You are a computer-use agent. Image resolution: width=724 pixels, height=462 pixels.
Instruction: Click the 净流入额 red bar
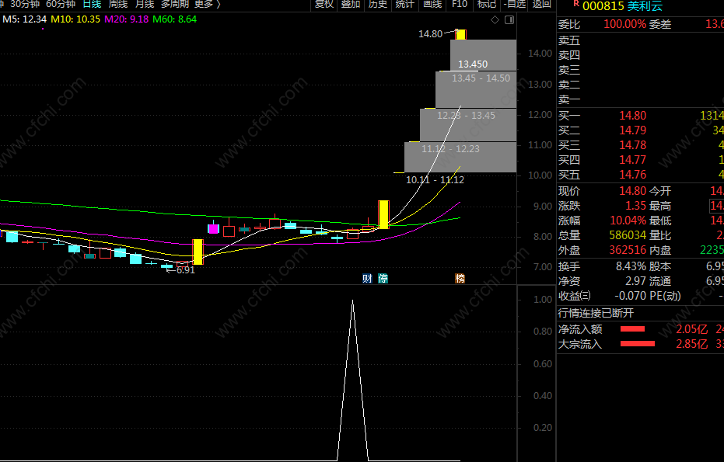click(x=635, y=329)
